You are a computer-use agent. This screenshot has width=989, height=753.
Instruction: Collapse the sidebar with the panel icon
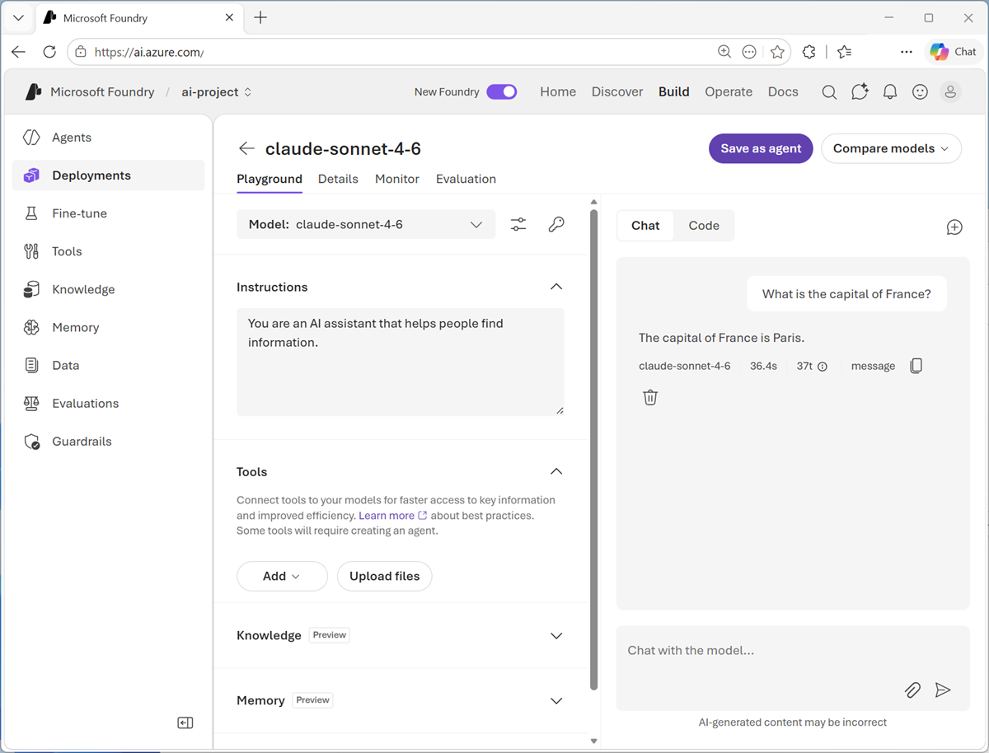point(185,723)
